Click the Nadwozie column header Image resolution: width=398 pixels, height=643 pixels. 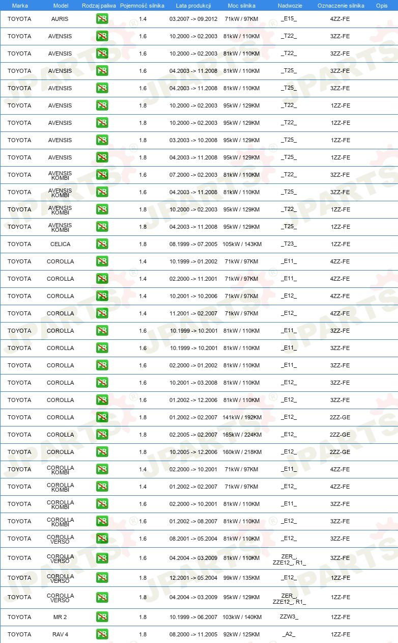290,6
